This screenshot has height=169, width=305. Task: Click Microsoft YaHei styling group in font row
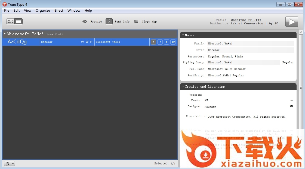click(x=108, y=42)
